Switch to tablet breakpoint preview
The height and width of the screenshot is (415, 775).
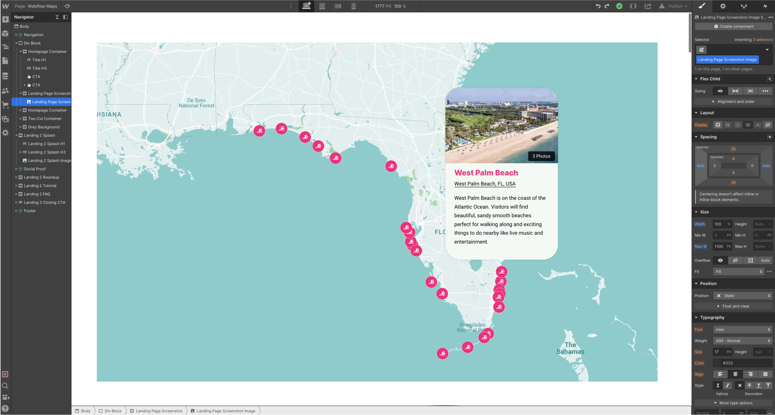pyautogui.click(x=322, y=6)
